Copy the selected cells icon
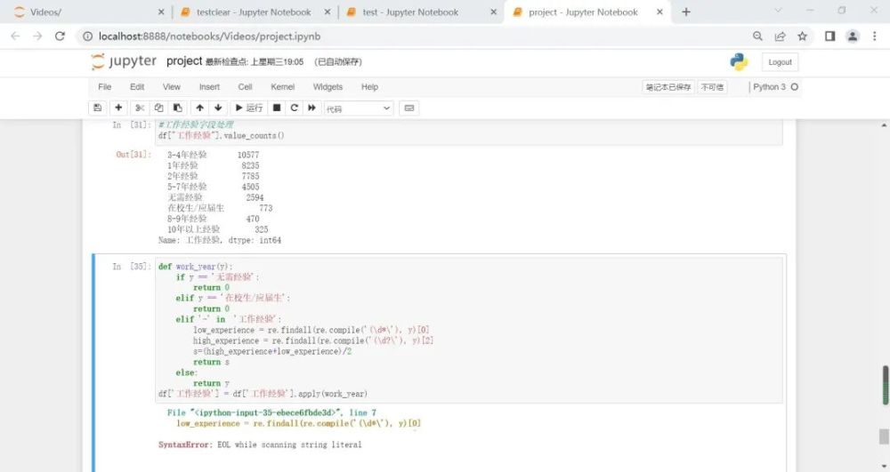This screenshot has width=890, height=472. coord(158,108)
